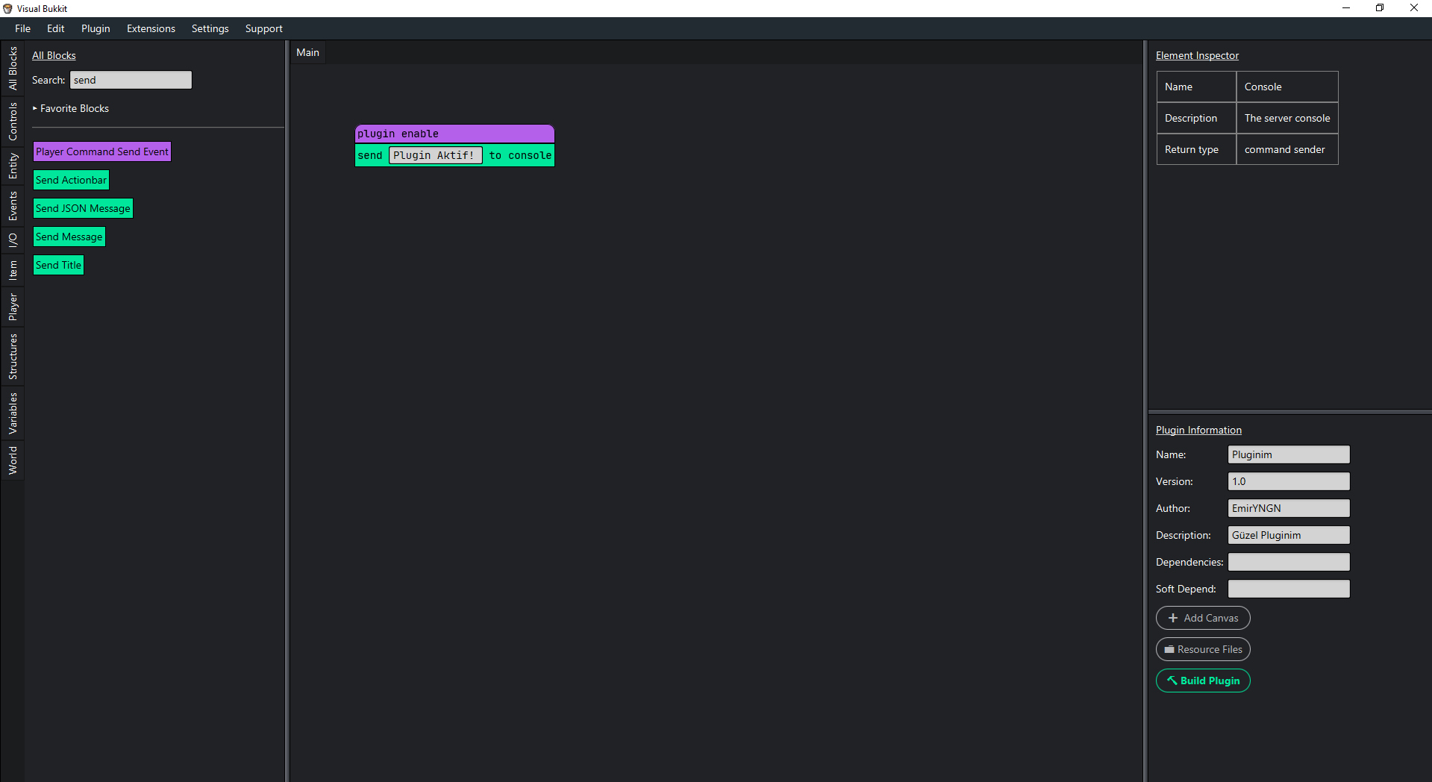Image resolution: width=1432 pixels, height=782 pixels.
Task: Click the 'Console' name cell
Action: tap(1287, 87)
